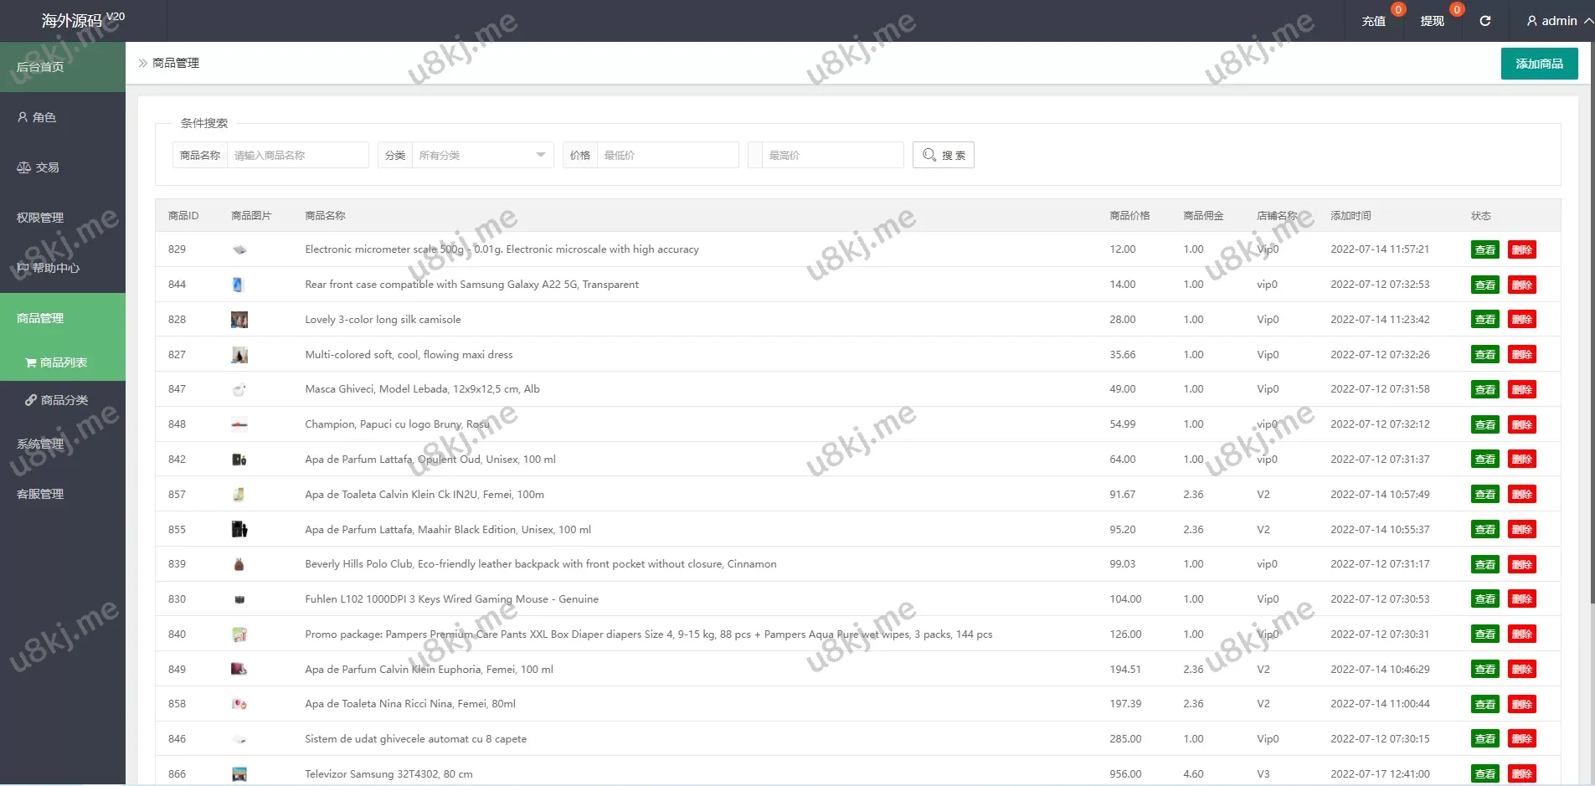
Task: Open 商品列表 in the sidebar
Action: point(63,362)
